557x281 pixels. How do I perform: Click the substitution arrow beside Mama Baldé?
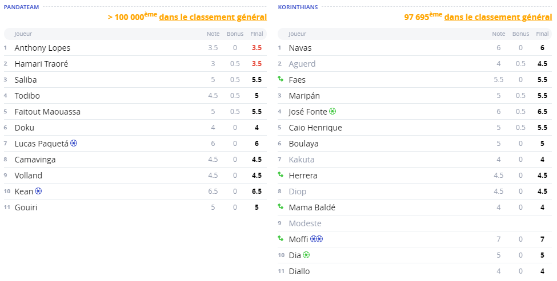(280, 207)
